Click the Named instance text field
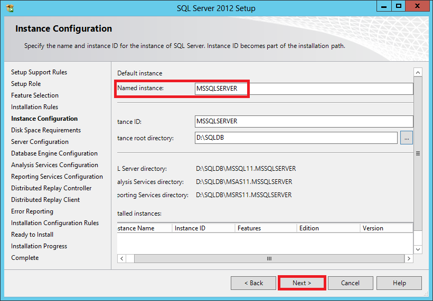The image size is (433, 301). [x=304, y=89]
